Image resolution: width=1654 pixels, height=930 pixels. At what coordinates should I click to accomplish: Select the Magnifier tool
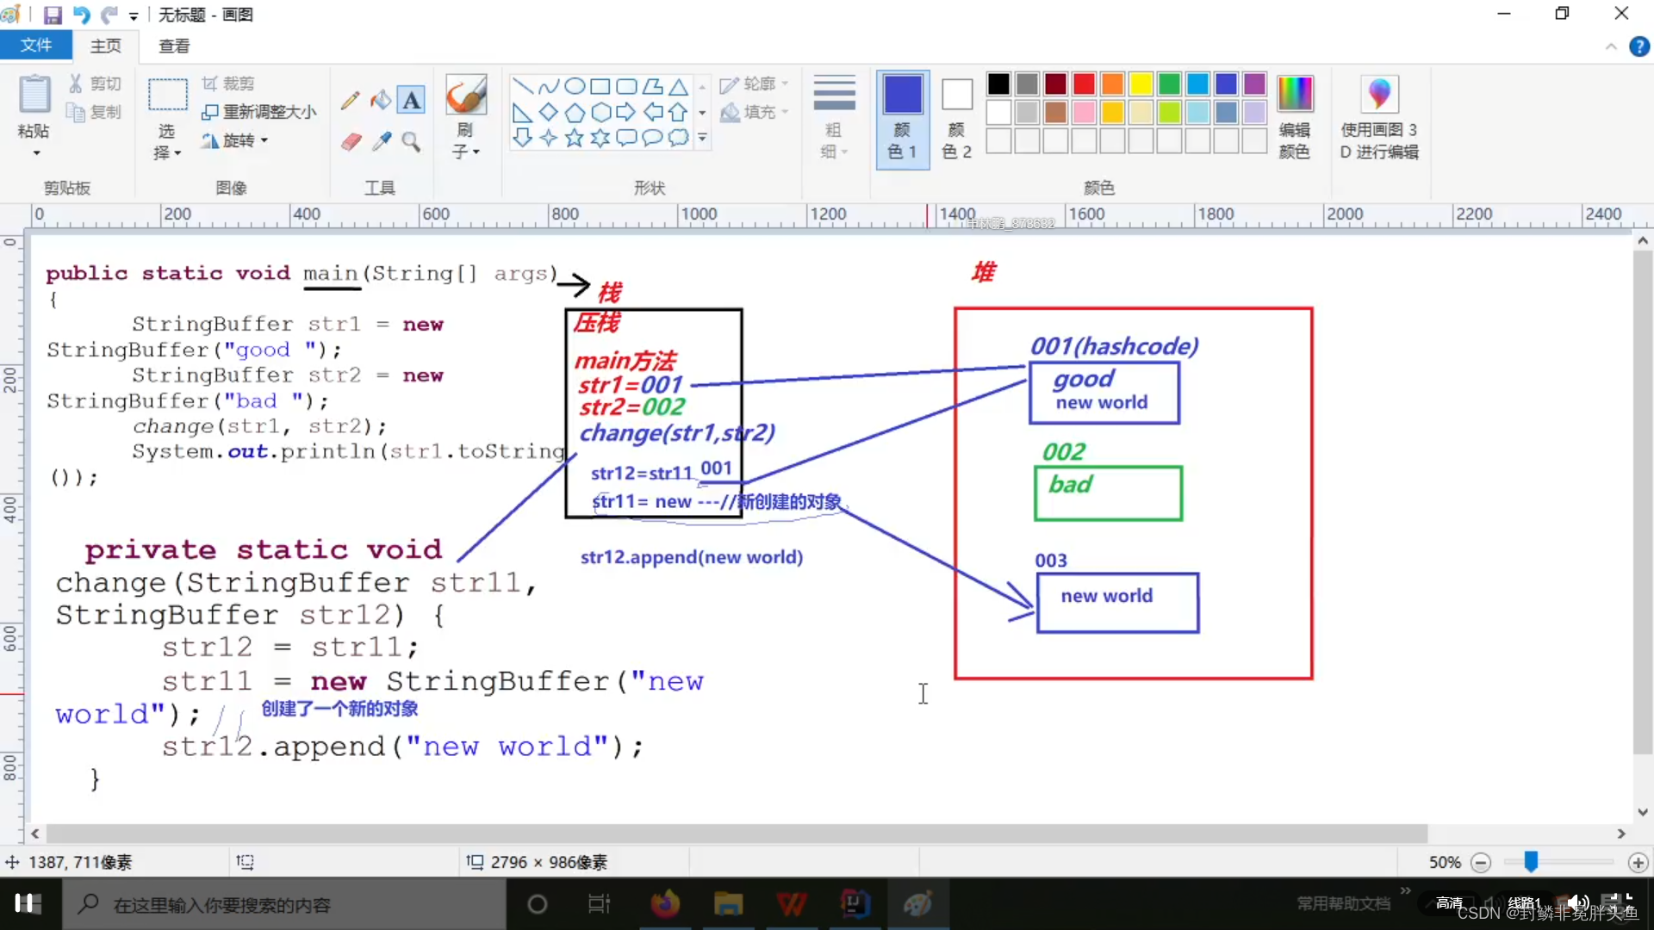412,141
